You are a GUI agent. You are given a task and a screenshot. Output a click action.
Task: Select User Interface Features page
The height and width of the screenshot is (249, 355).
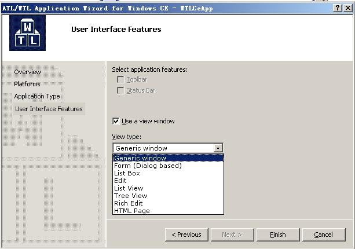[49, 109]
